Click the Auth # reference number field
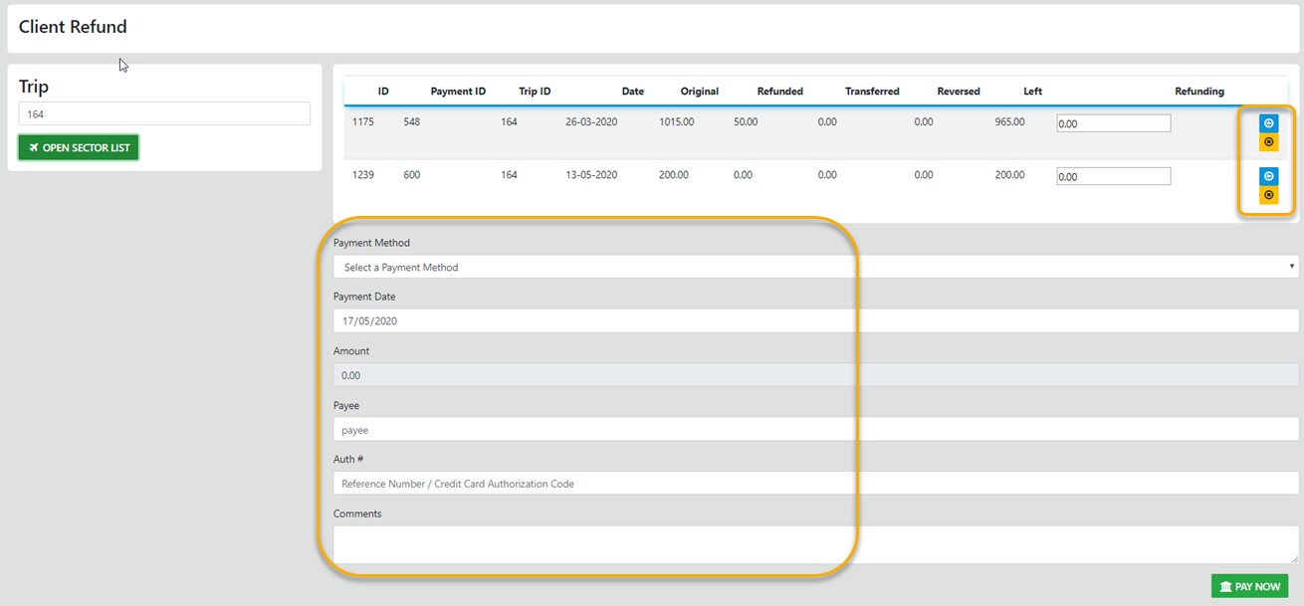 (815, 484)
